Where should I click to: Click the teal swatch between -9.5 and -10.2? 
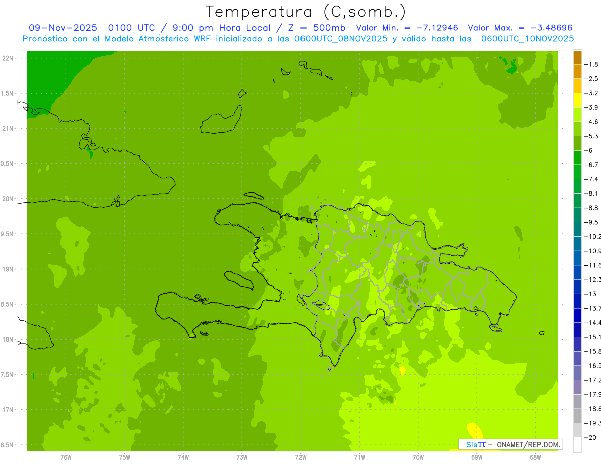577,229
